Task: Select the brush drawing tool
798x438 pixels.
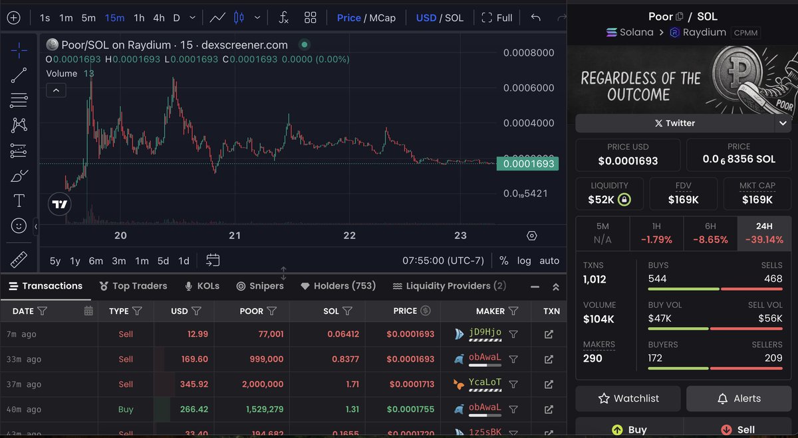Action: click(19, 176)
